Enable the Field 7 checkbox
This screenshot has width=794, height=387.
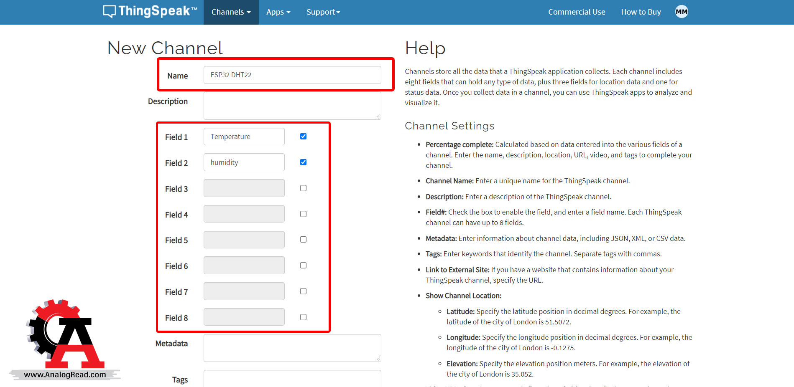[x=303, y=291]
